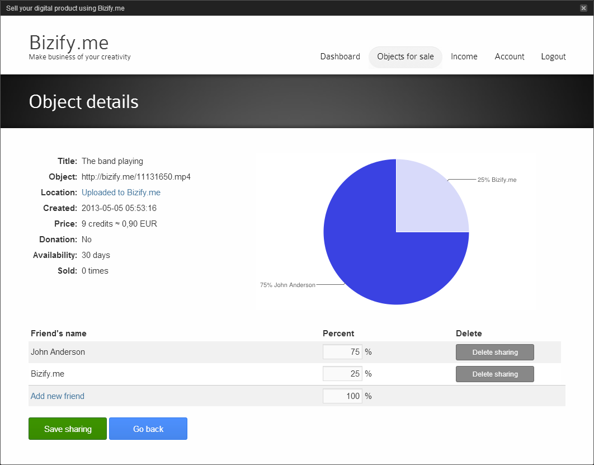Click 'Bizify.me' name in sharing table
Screen dimensions: 594x465
click(x=48, y=374)
